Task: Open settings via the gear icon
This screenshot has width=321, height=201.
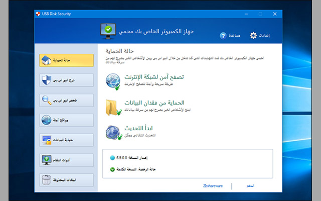Action: 253,35
